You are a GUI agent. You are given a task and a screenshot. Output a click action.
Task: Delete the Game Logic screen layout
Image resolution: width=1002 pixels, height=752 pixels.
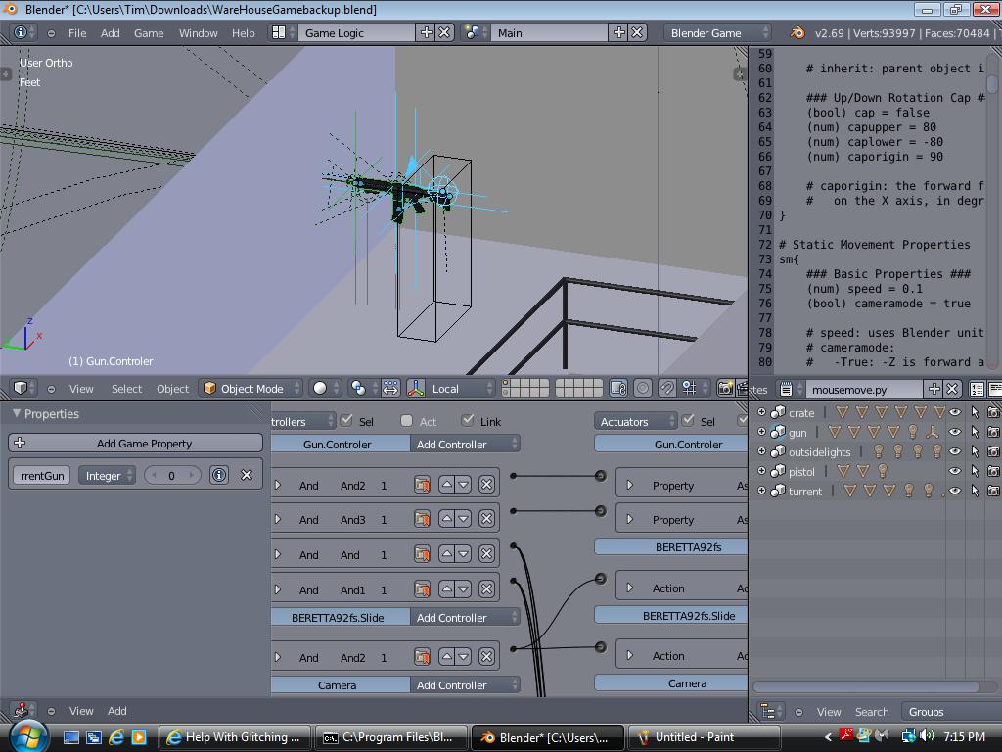(445, 32)
